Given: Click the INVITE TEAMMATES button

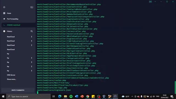Looking at the screenshot, I should click(18, 90).
